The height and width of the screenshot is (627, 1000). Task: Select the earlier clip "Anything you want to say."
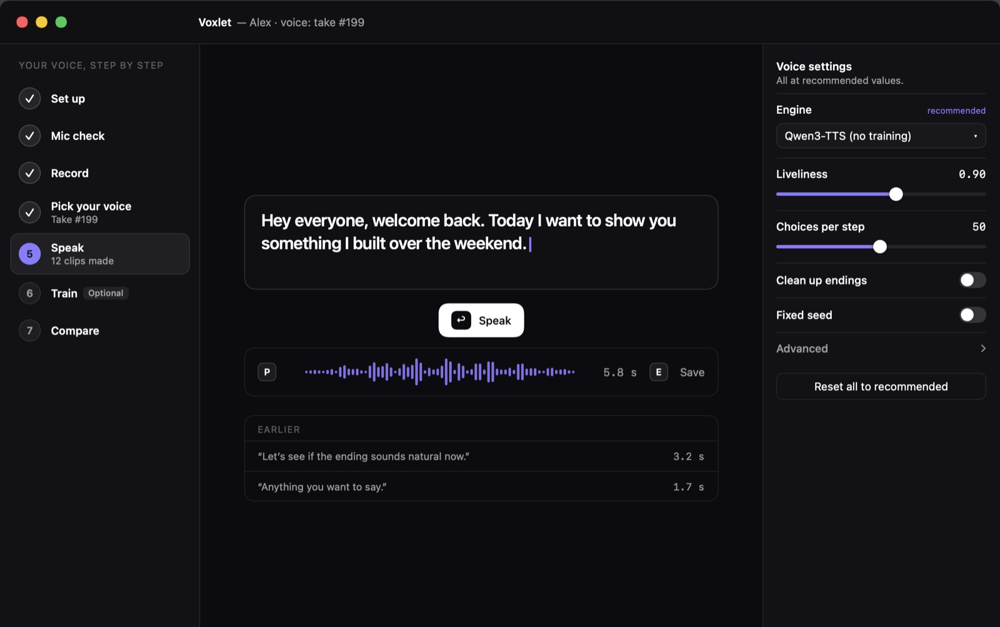point(481,487)
